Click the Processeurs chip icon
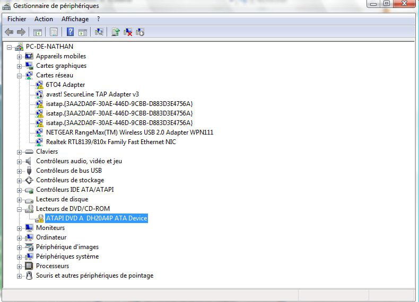This screenshot has height=302, width=419. tap(29, 266)
